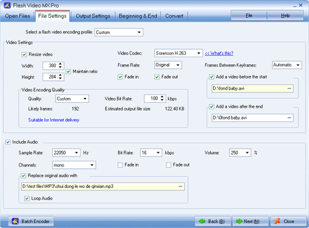The width and height of the screenshot is (309, 228).
Task: Click the Next (N) button
Action: [250, 221]
